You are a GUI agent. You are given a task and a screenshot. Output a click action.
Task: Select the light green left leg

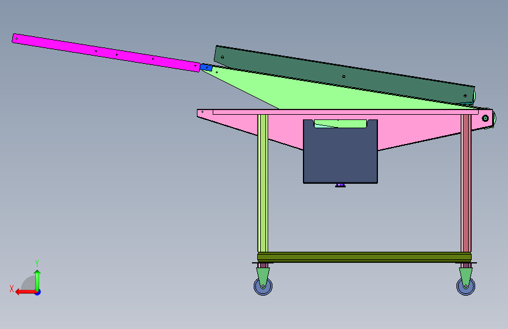[x=262, y=183]
